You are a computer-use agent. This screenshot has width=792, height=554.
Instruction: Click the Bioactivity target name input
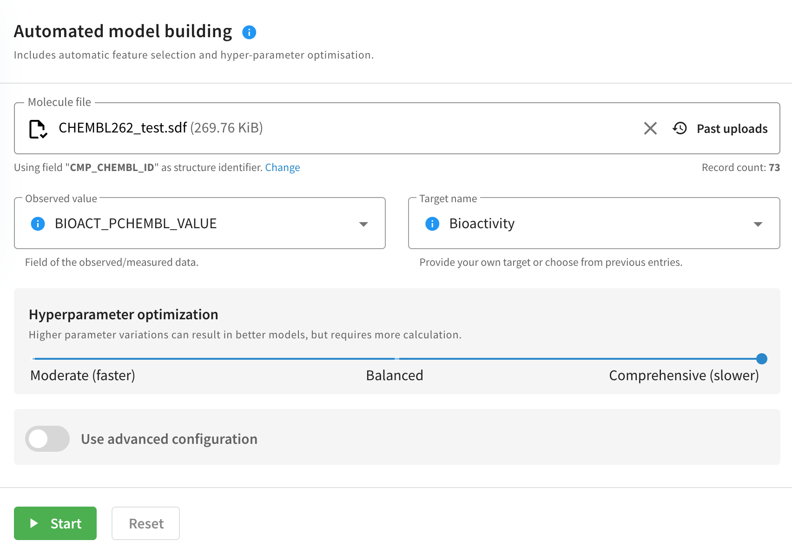[482, 224]
